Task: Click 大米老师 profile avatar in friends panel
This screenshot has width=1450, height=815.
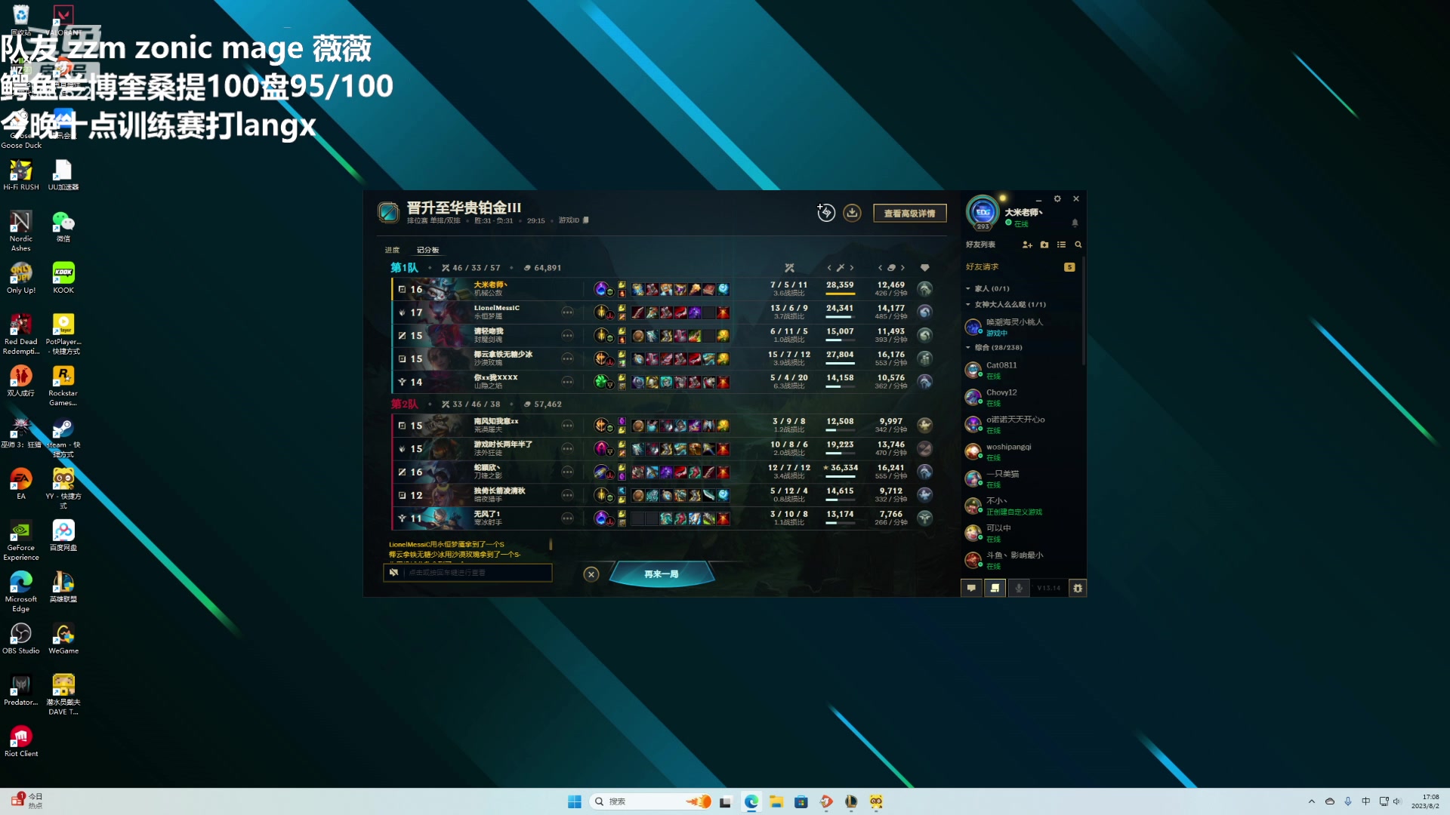Action: click(x=983, y=213)
